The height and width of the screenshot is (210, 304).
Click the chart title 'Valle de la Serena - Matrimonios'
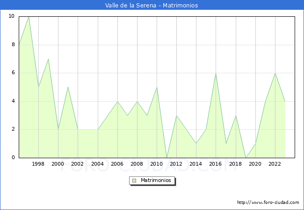click(x=152, y=5)
